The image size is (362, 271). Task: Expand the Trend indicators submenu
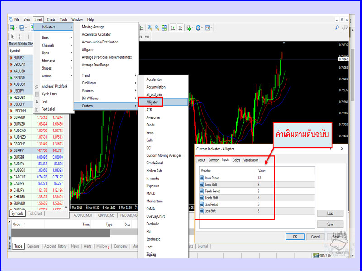point(106,75)
